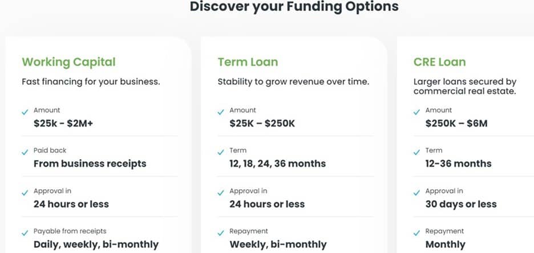This screenshot has height=253, width=534.
Task: Click checkmark next to Term Loan's Term
Action: [x=221, y=153]
